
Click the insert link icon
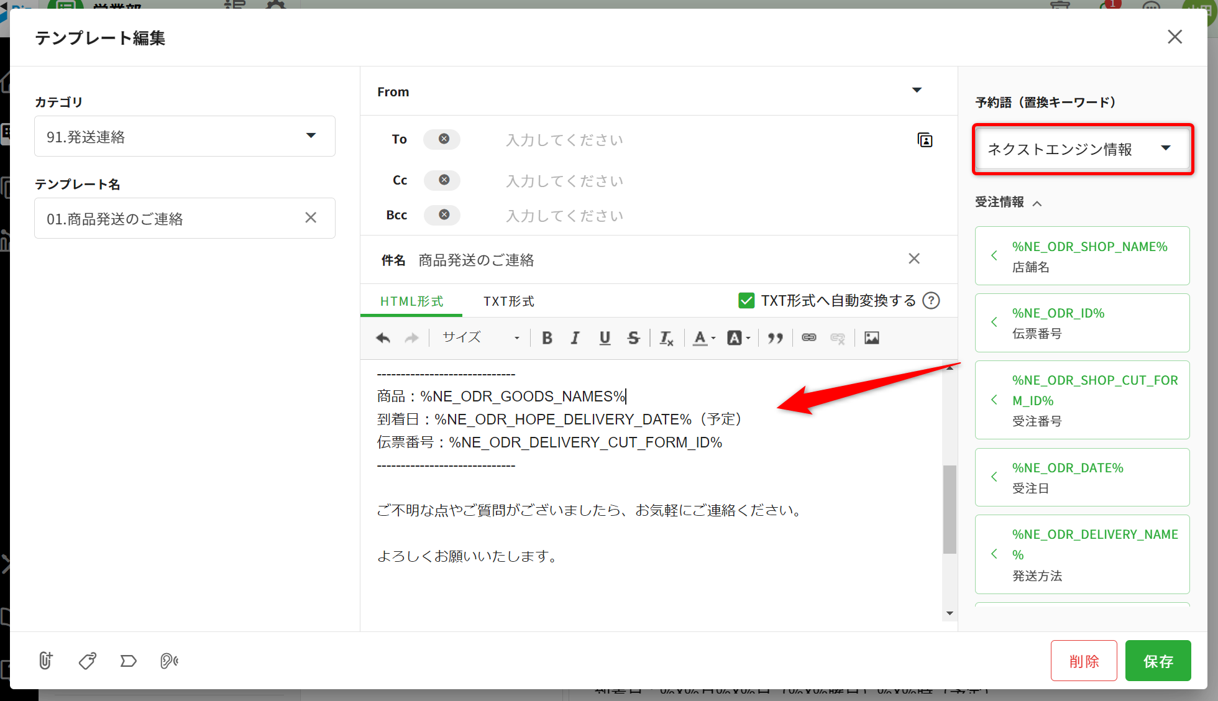point(808,337)
